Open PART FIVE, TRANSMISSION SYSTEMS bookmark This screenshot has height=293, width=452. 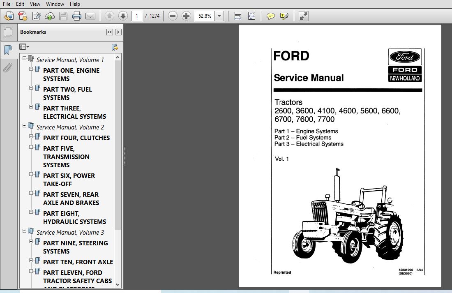click(x=66, y=157)
